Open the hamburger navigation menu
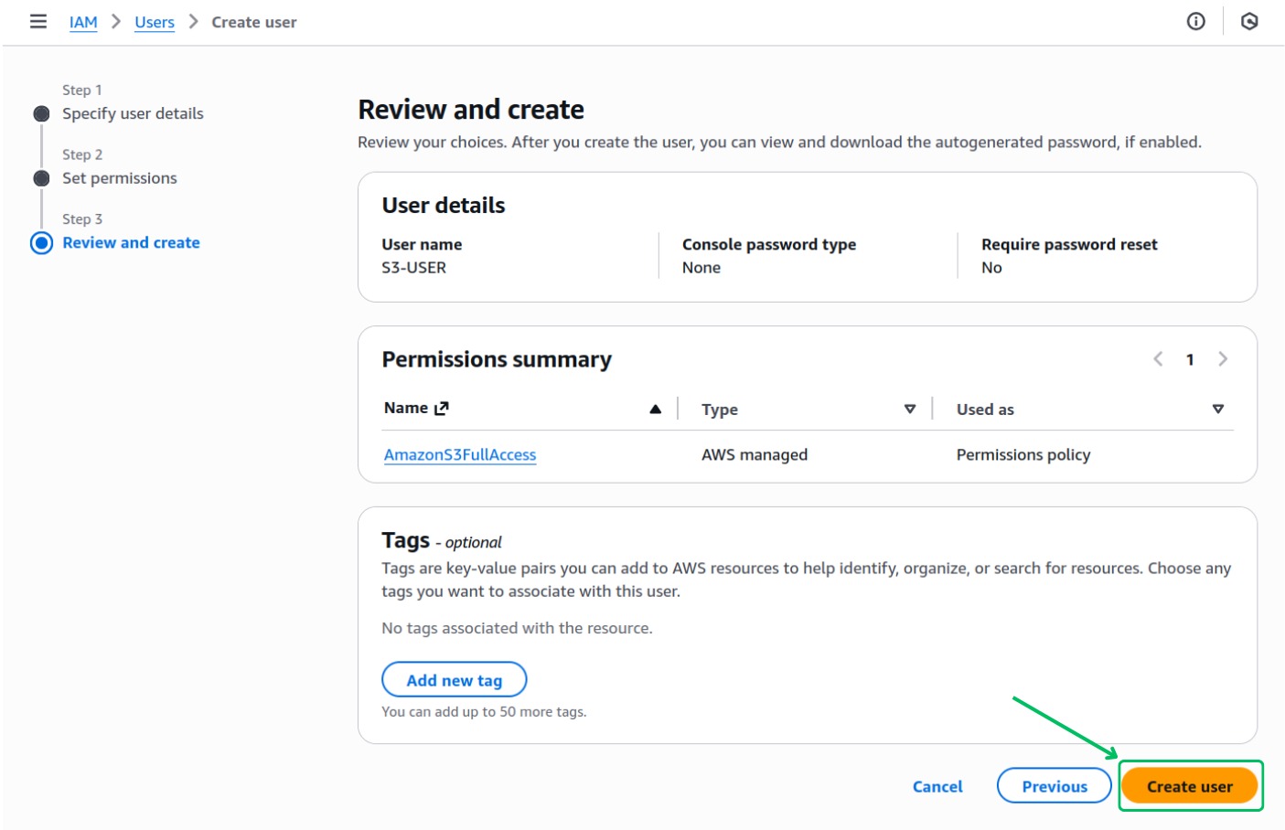Image resolution: width=1285 pixels, height=830 pixels. 38,21
